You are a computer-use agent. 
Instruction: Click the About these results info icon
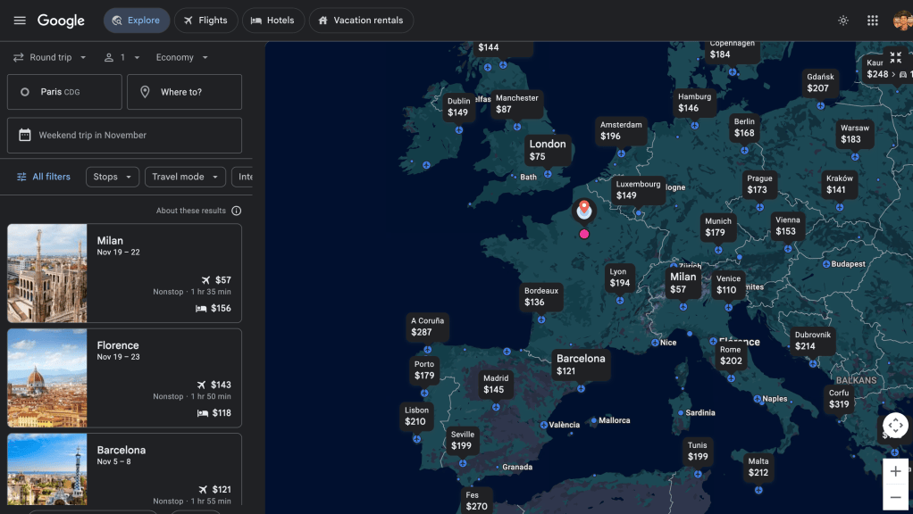[237, 211]
